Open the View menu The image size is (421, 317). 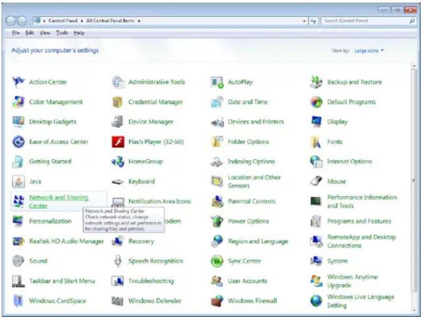coord(45,33)
